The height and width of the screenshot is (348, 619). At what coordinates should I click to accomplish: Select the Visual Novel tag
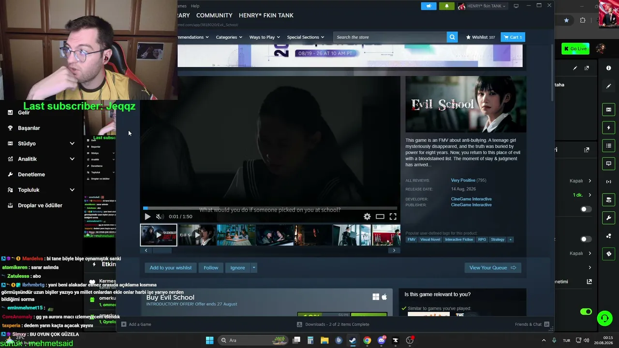click(430, 240)
